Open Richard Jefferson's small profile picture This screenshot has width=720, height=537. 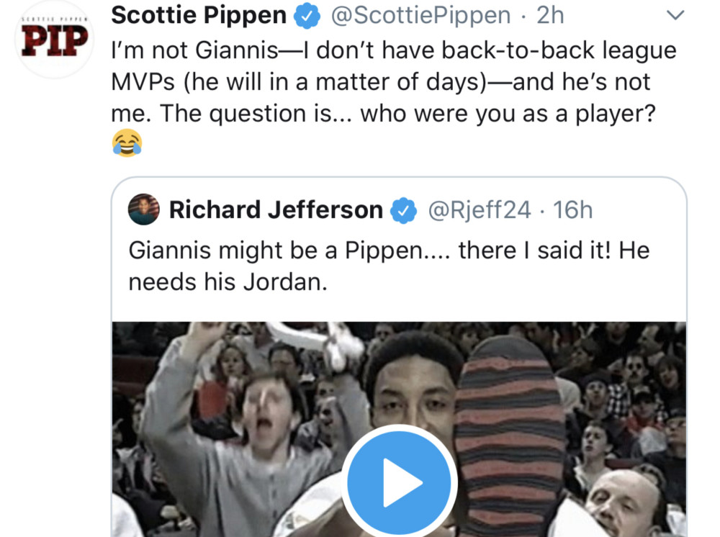[x=144, y=209]
